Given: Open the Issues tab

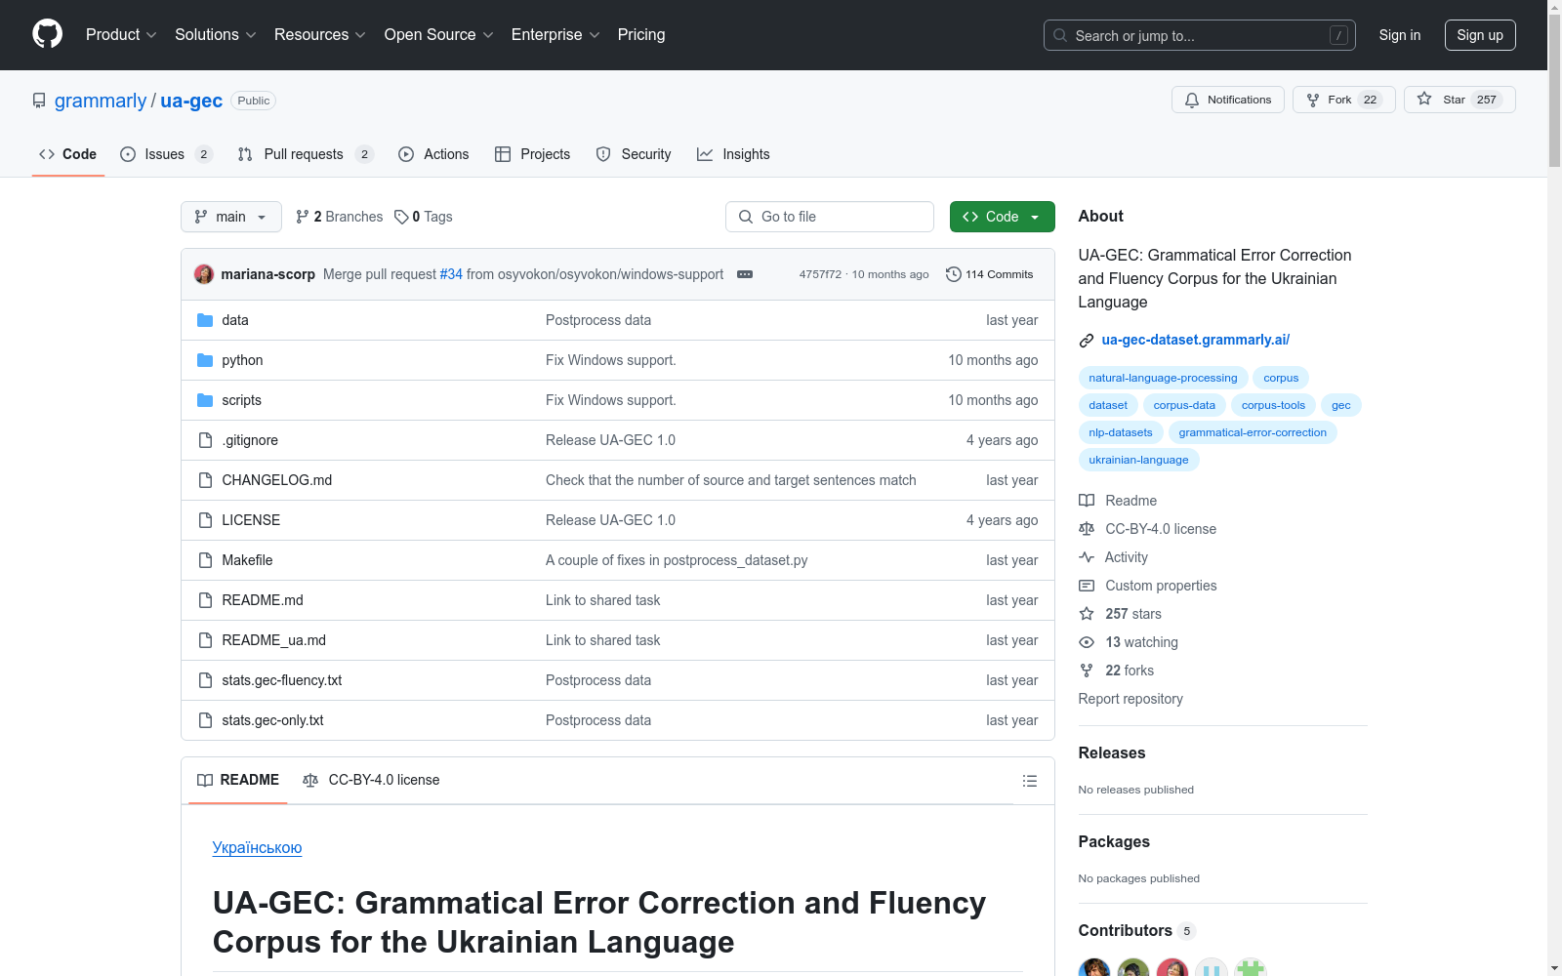Looking at the screenshot, I should (166, 154).
